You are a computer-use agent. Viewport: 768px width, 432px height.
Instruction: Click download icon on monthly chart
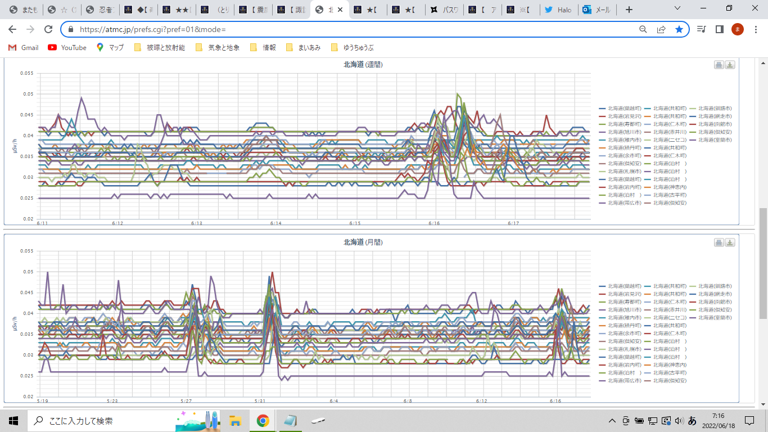tap(730, 242)
